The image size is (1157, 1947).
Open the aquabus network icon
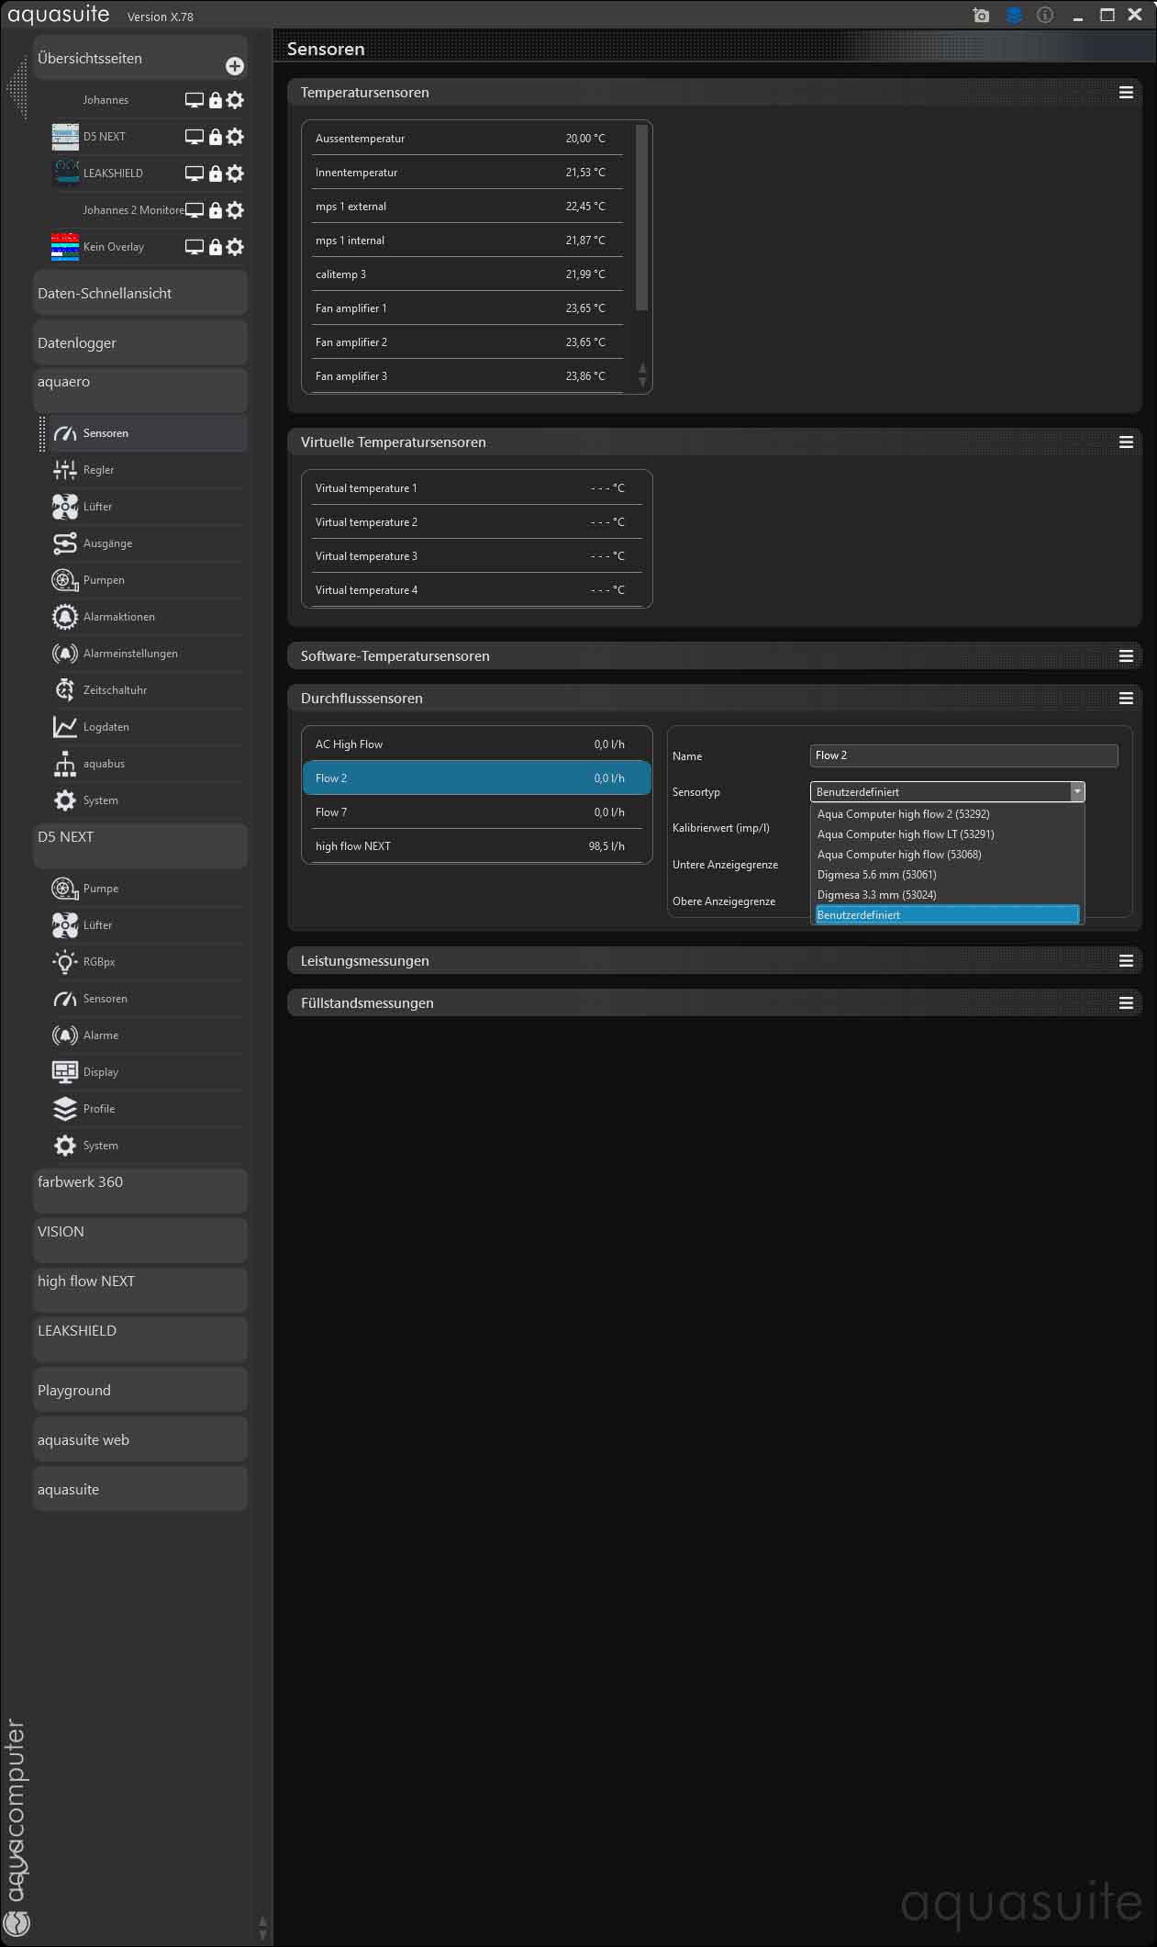65,764
